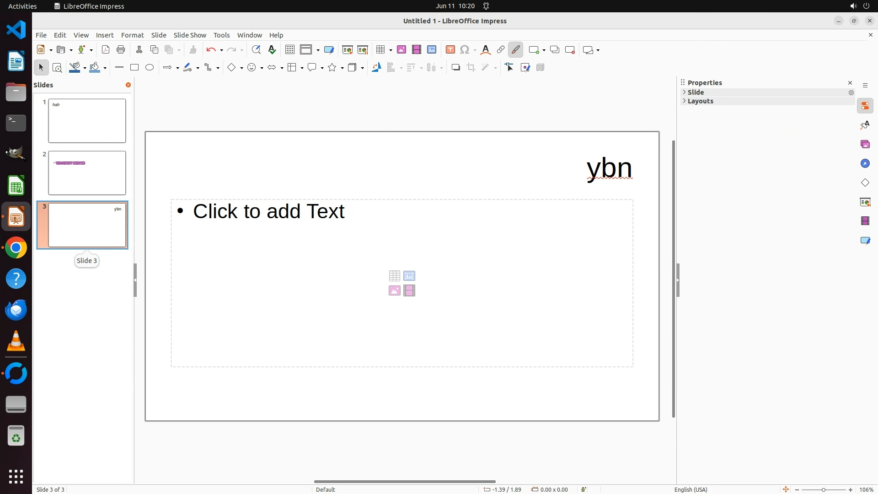Screen dimensions: 878x494
Task: Open the Navigator sidebar panel
Action: [x=865, y=164]
